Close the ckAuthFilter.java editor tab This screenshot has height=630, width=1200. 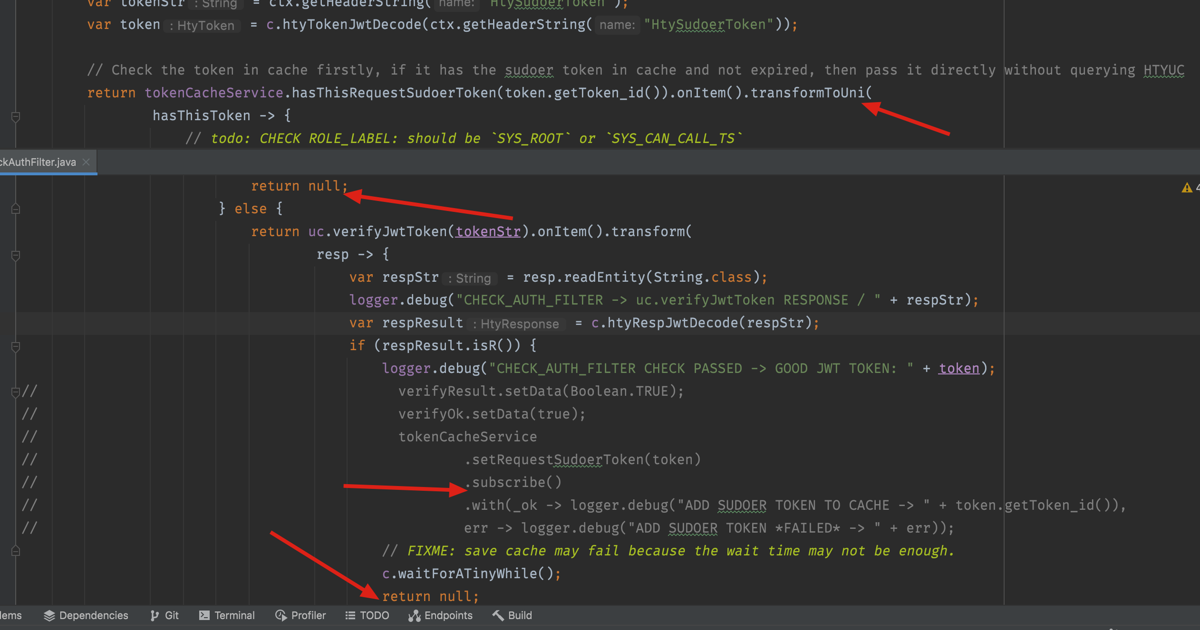click(86, 162)
